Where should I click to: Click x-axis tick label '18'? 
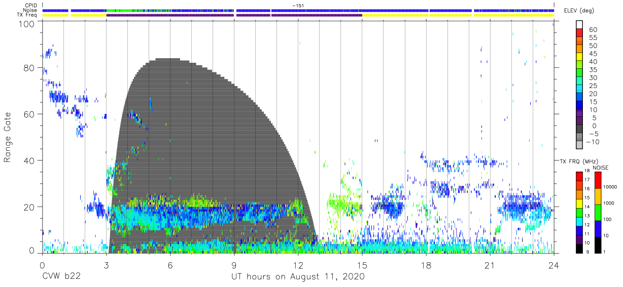pyautogui.click(x=426, y=265)
